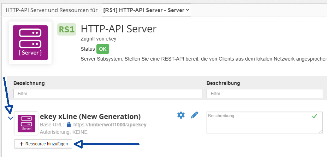This screenshot has width=327, height=157.
Task: Confirm description with green checkmark
Action: tap(315, 116)
